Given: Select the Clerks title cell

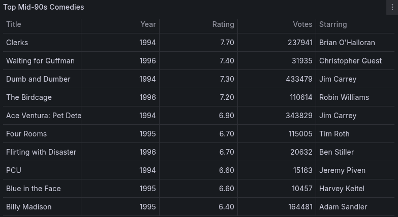Looking at the screenshot, I should click(42, 43).
